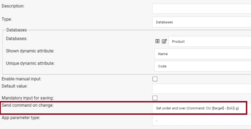
Task: Click the 'Shown dynamic attribute:' label
Action: pyautogui.click(x=30, y=51)
